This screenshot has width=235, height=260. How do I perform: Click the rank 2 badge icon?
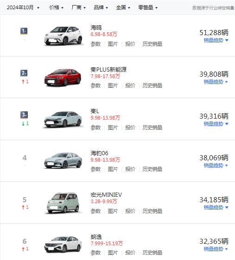tap(24, 73)
